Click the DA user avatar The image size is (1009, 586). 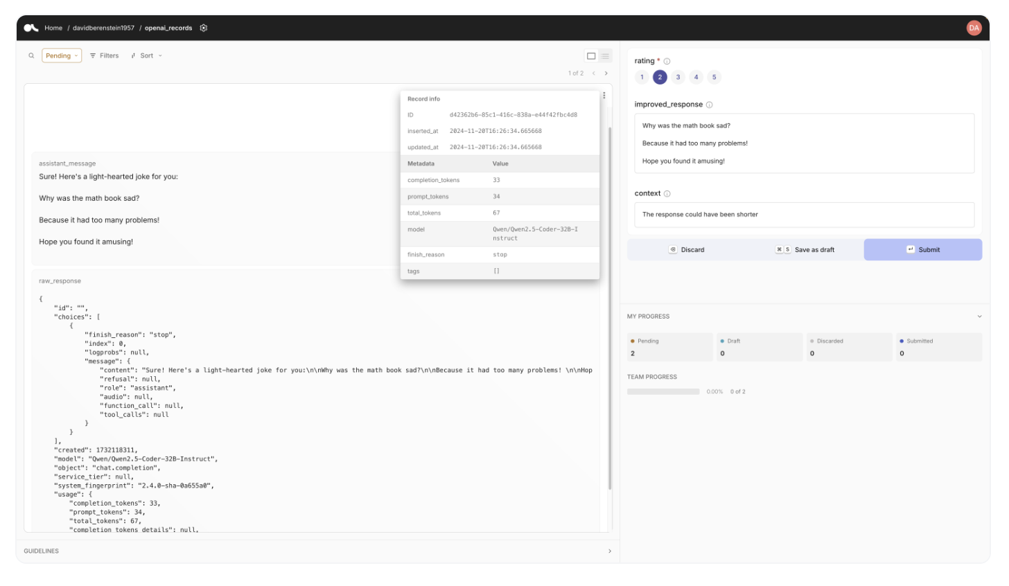pyautogui.click(x=974, y=28)
